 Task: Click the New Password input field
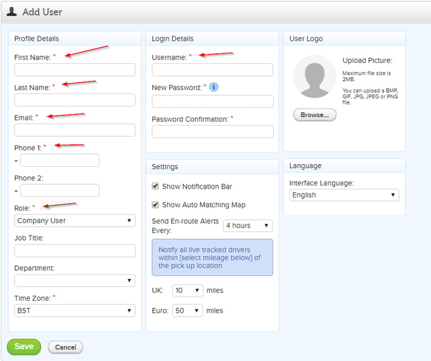(x=212, y=101)
